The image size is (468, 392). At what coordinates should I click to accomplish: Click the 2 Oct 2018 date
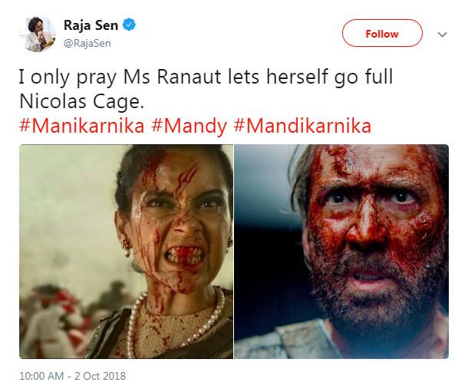[101, 376]
